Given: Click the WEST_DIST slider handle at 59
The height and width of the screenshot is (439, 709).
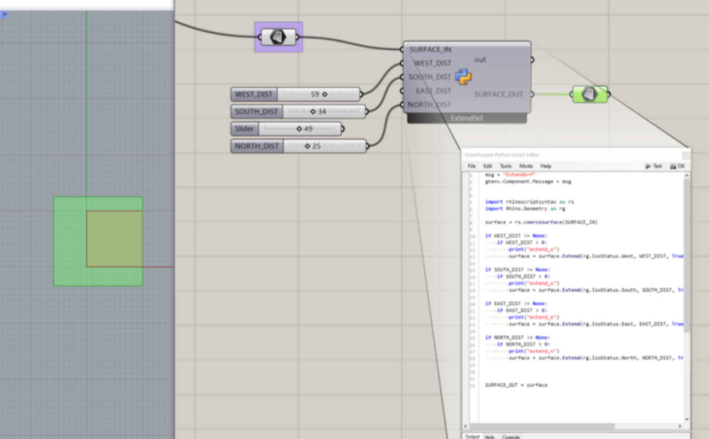Looking at the screenshot, I should coord(325,94).
